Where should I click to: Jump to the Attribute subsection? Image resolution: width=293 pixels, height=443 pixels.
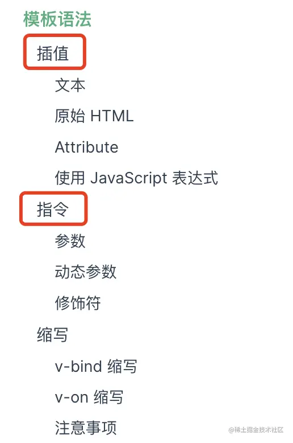click(86, 147)
